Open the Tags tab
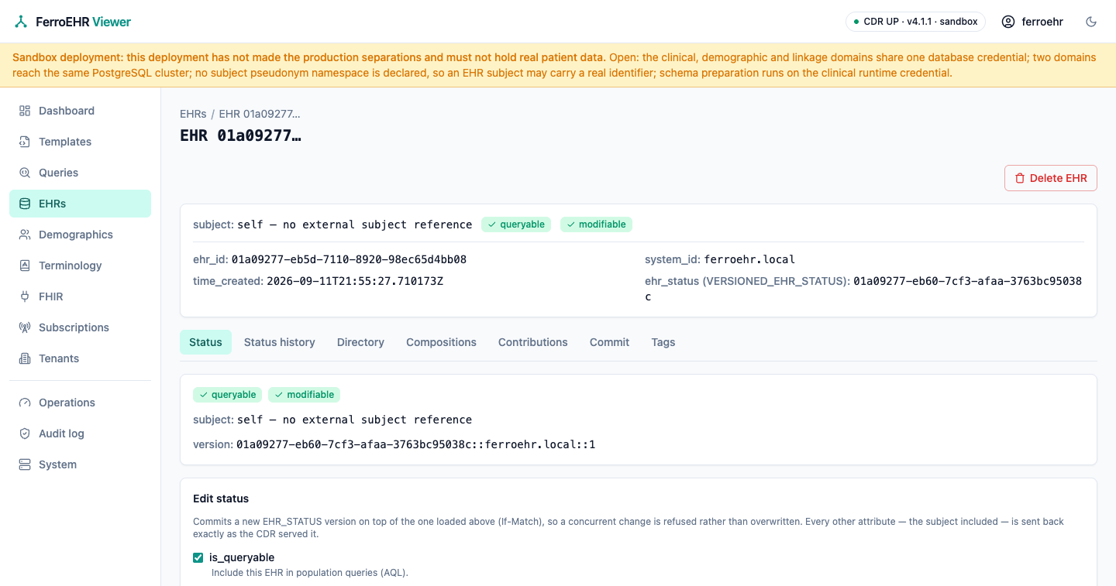1116x586 pixels. click(x=663, y=342)
